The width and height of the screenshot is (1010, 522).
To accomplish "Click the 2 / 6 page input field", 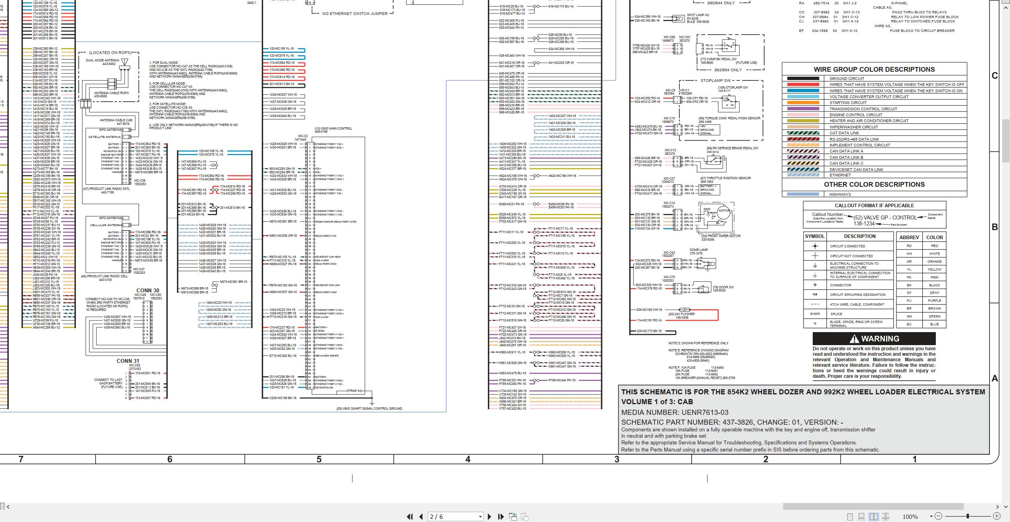I will click(453, 516).
